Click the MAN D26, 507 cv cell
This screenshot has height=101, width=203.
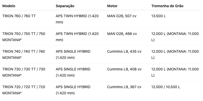122,16
